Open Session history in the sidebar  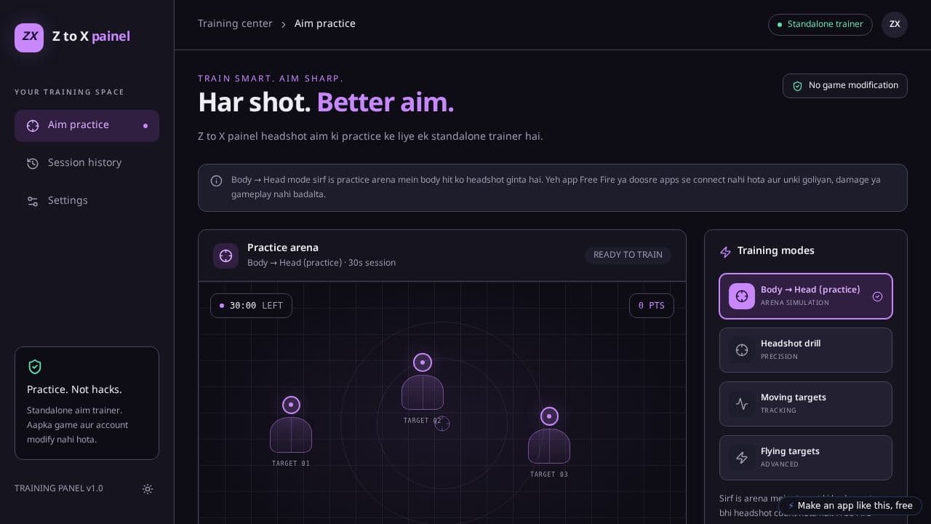click(x=87, y=164)
